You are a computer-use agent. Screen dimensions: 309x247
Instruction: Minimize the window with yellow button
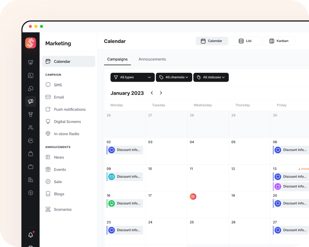point(36,26)
